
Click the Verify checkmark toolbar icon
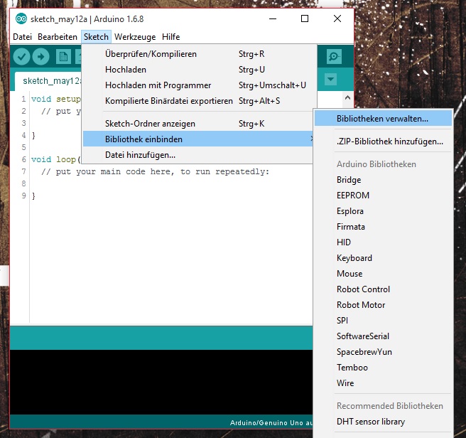pyautogui.click(x=21, y=57)
